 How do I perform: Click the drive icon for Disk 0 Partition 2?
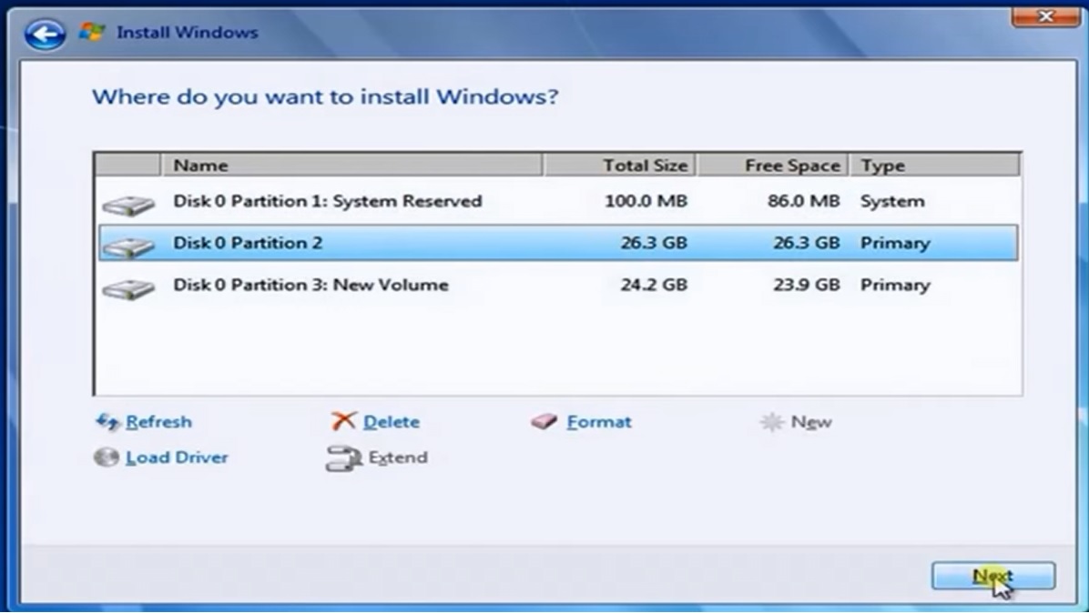pyautogui.click(x=128, y=246)
